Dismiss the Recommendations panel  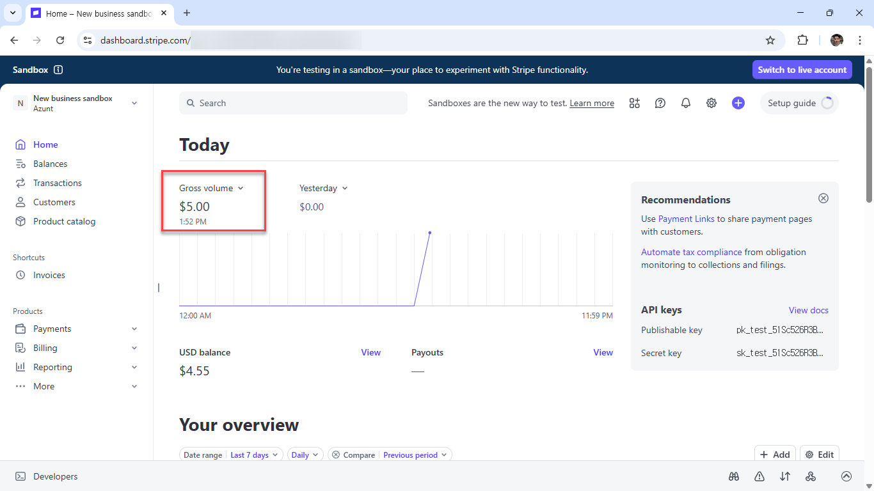click(823, 198)
